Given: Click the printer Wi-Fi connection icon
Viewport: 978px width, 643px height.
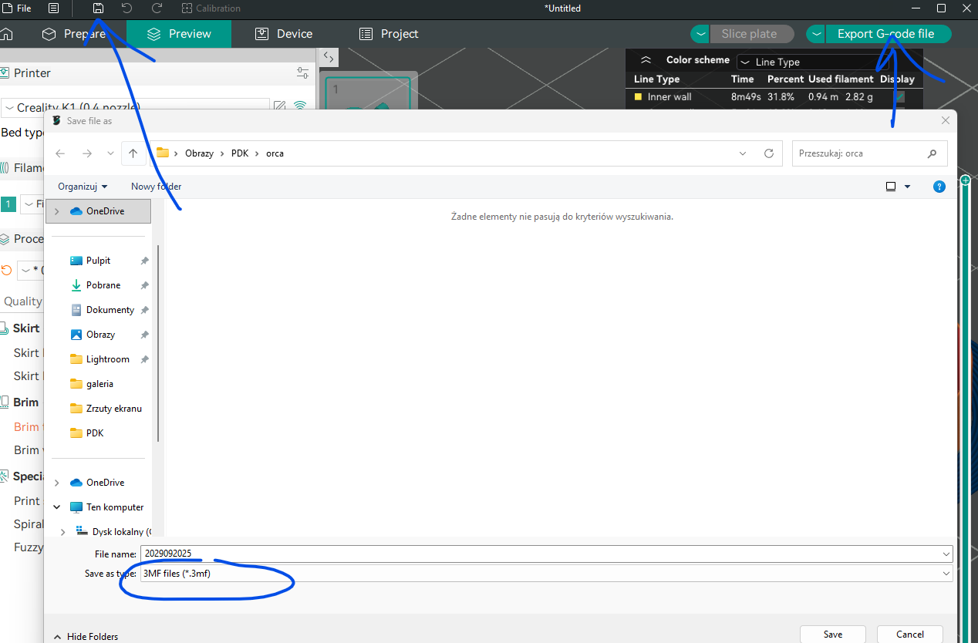Looking at the screenshot, I should click(300, 106).
